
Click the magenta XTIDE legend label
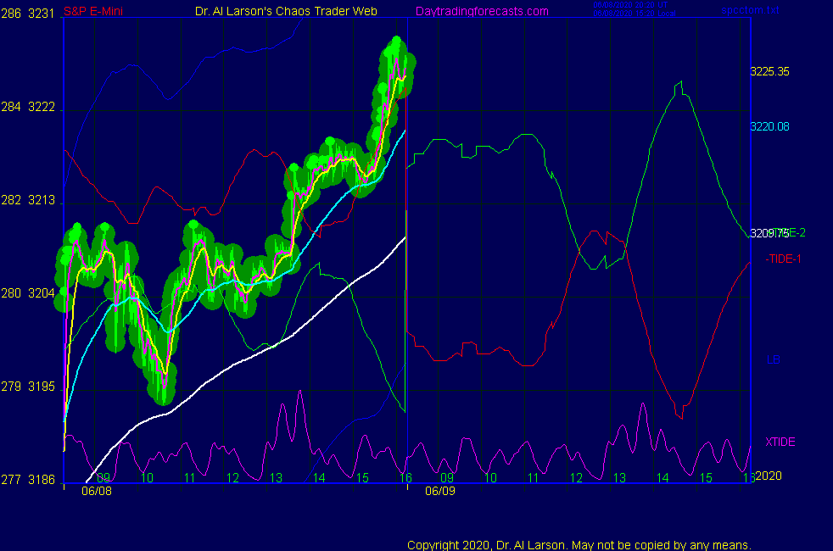click(x=780, y=442)
